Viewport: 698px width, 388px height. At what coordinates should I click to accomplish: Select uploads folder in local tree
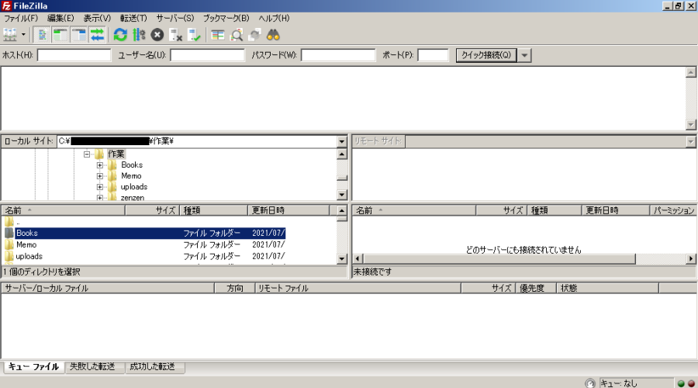coord(134,187)
